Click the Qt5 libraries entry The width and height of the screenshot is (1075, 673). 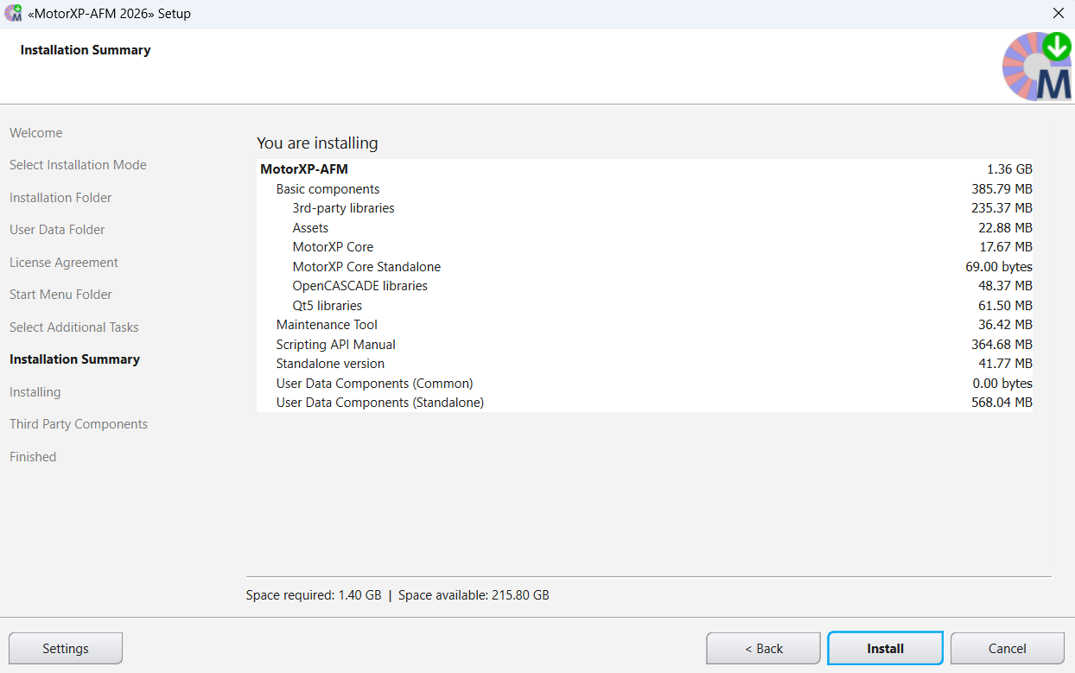click(x=327, y=306)
